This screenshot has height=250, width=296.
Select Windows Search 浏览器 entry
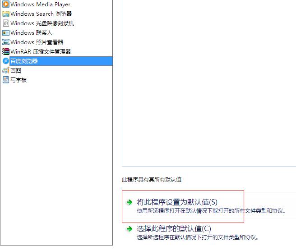point(41,14)
